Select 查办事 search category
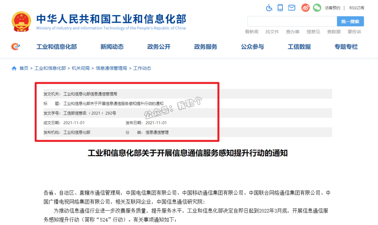The width and height of the screenshot is (378, 225). coord(293,32)
